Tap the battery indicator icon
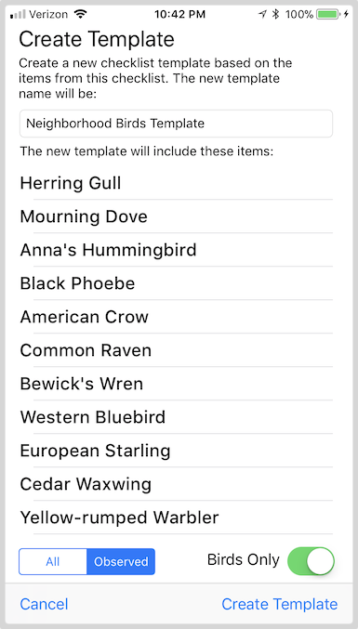Viewport: 358px width, 629px height. [328, 15]
